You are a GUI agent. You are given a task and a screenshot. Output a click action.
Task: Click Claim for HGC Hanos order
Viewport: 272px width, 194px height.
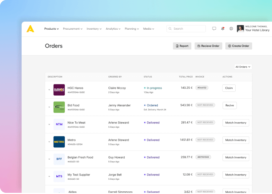pos(229,88)
